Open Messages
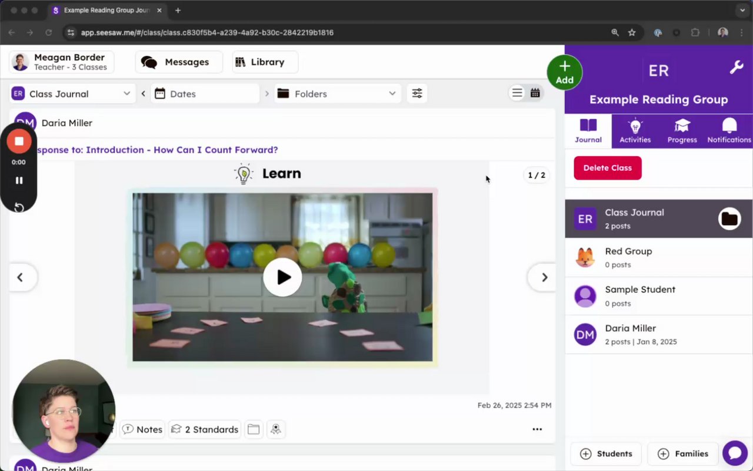753x471 pixels. (x=179, y=62)
